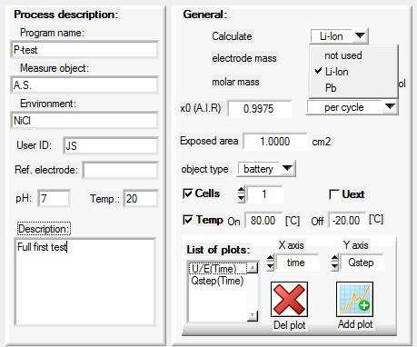The image size is (417, 347).
Task: Click the Exposed area value field
Action: click(274, 141)
